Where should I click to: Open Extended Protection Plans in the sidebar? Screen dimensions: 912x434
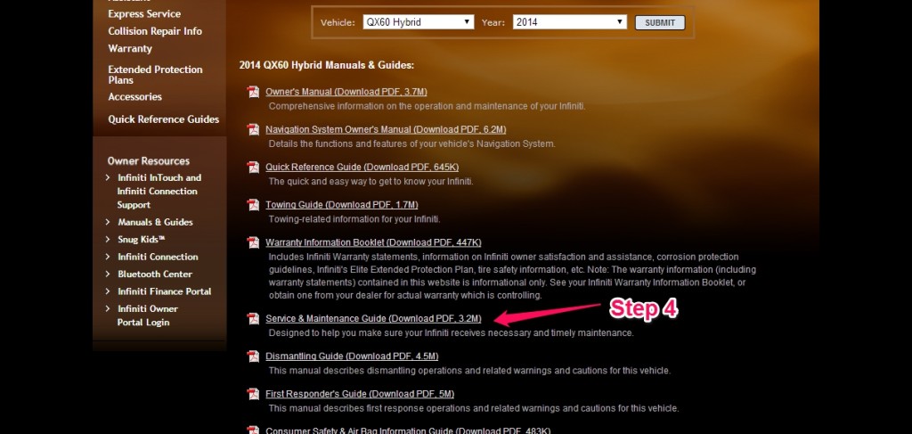[x=155, y=75]
